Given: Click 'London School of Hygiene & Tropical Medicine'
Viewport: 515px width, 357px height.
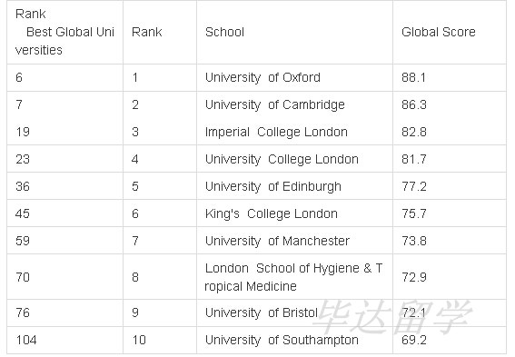Looking at the screenshot, I should pyautogui.click(x=293, y=277).
